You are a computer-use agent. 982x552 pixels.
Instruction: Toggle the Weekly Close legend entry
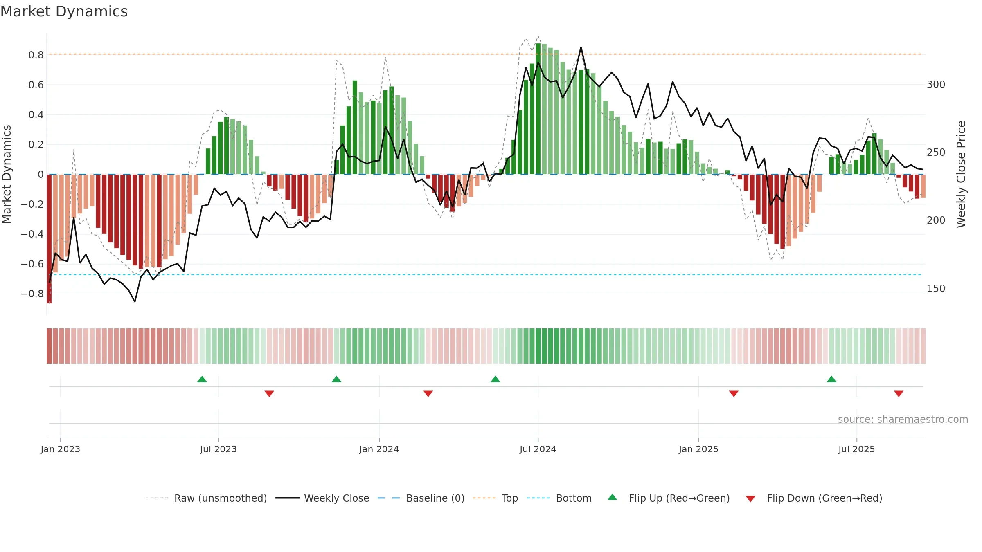(322, 498)
